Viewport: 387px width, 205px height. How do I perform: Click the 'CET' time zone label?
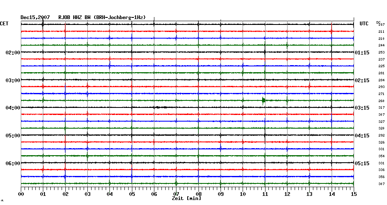tap(4, 24)
